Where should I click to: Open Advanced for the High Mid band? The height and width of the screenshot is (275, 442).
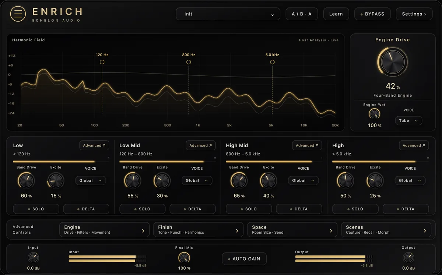tap(307, 145)
